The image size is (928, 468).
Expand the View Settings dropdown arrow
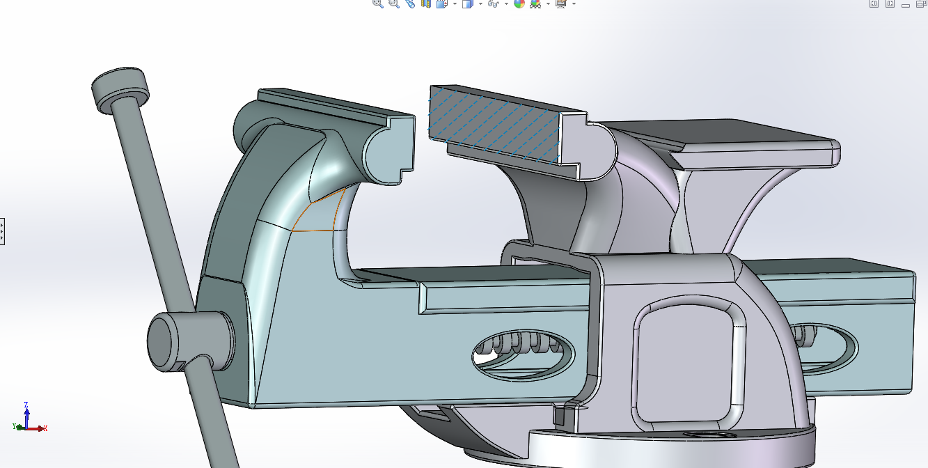coord(574,3)
